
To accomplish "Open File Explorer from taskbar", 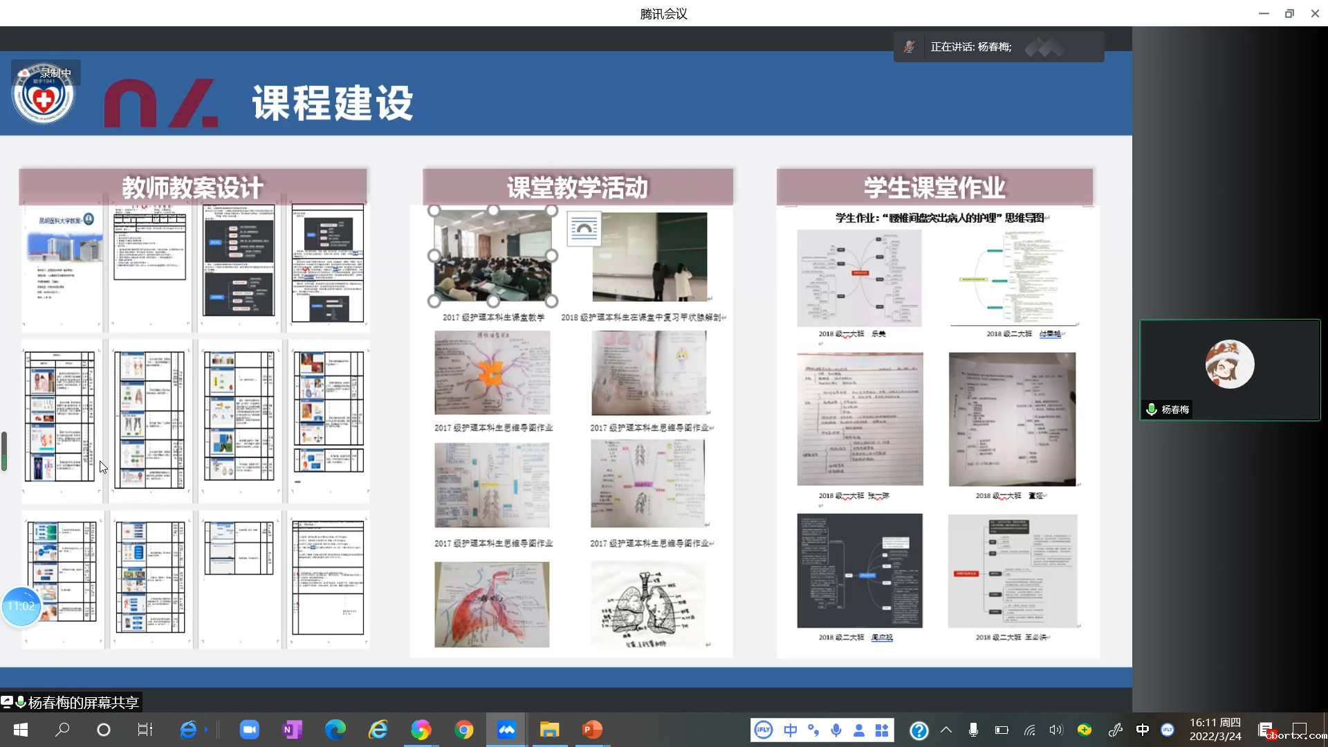I will pyautogui.click(x=549, y=730).
